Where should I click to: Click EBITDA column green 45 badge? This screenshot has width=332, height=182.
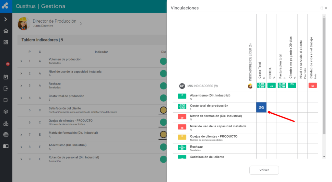(x=271, y=85)
